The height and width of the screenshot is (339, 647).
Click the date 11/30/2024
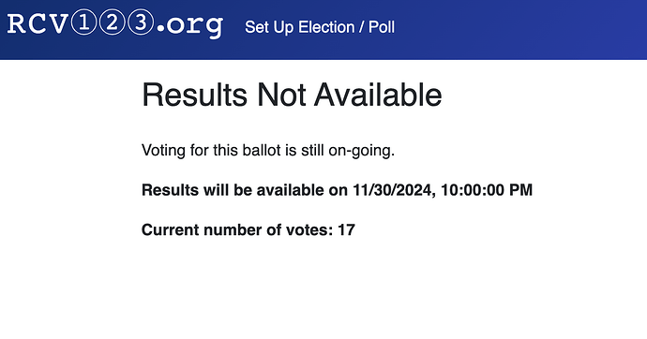(x=392, y=190)
